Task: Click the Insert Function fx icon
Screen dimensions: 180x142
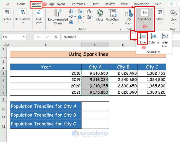Action: point(56,37)
